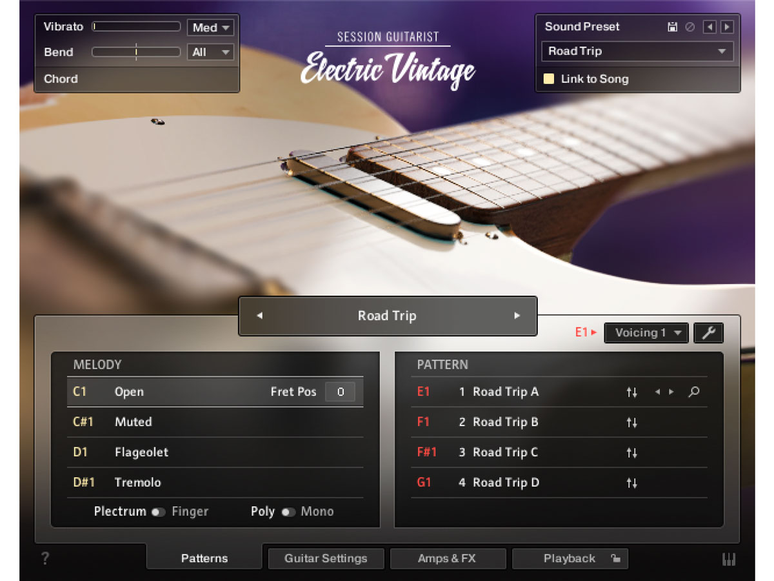Search patterns via the magnifier on Road Trip A
774x581 pixels.
point(694,392)
